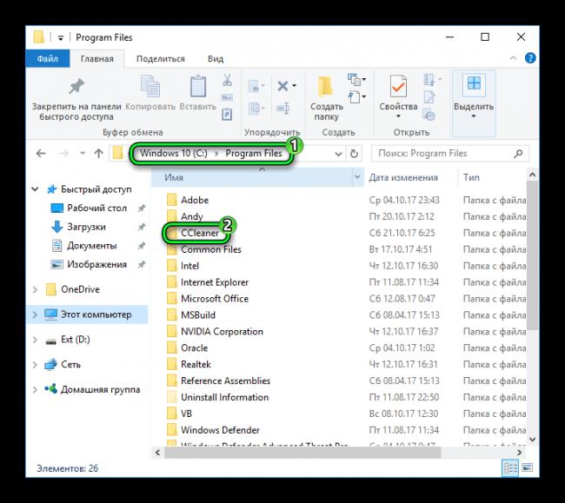565x503 pixels.
Task: Click the Select (Выделить) grid icon
Action: (x=474, y=85)
